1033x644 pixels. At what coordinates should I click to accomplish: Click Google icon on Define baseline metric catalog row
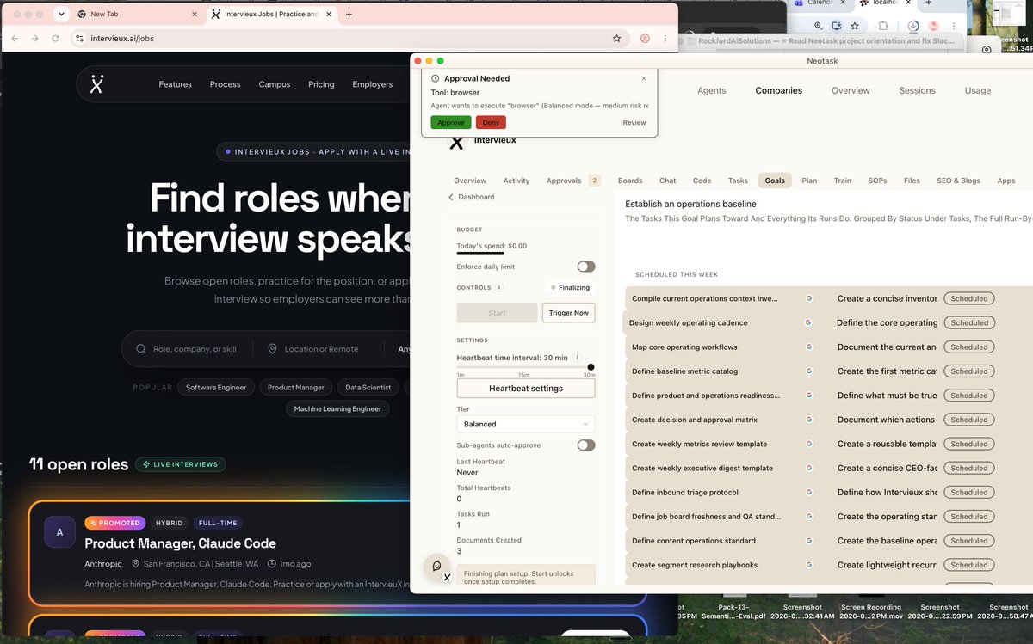808,371
